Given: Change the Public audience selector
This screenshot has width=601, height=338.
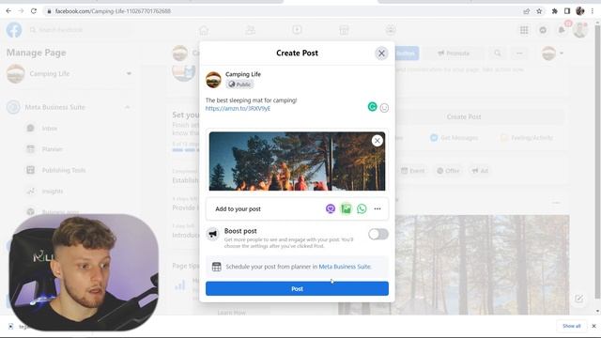Looking at the screenshot, I should [x=239, y=84].
